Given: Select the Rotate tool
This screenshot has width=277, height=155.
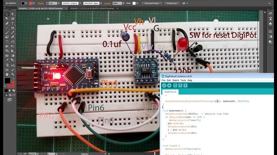Looking at the screenshot, I should [x=7, y=42].
